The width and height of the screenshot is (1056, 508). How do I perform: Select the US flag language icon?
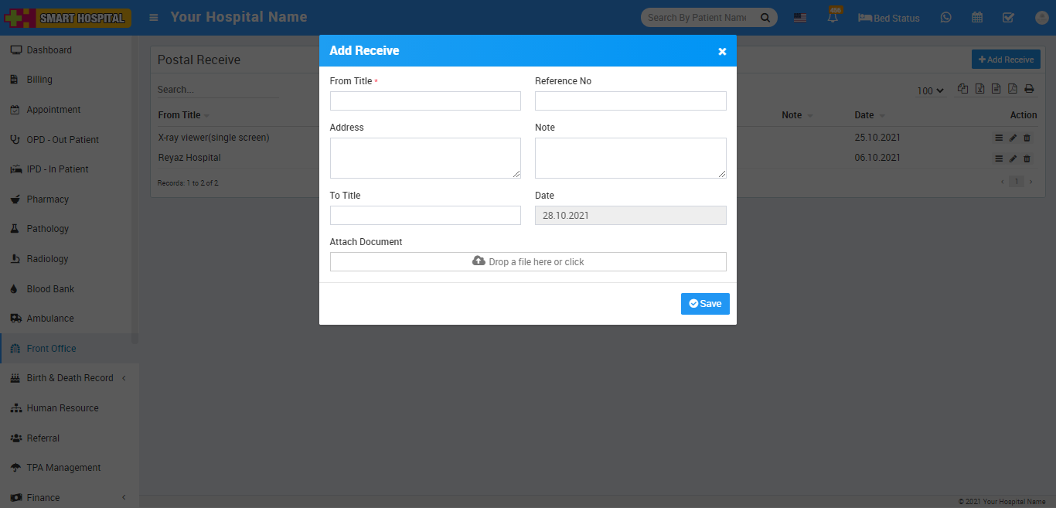(800, 18)
